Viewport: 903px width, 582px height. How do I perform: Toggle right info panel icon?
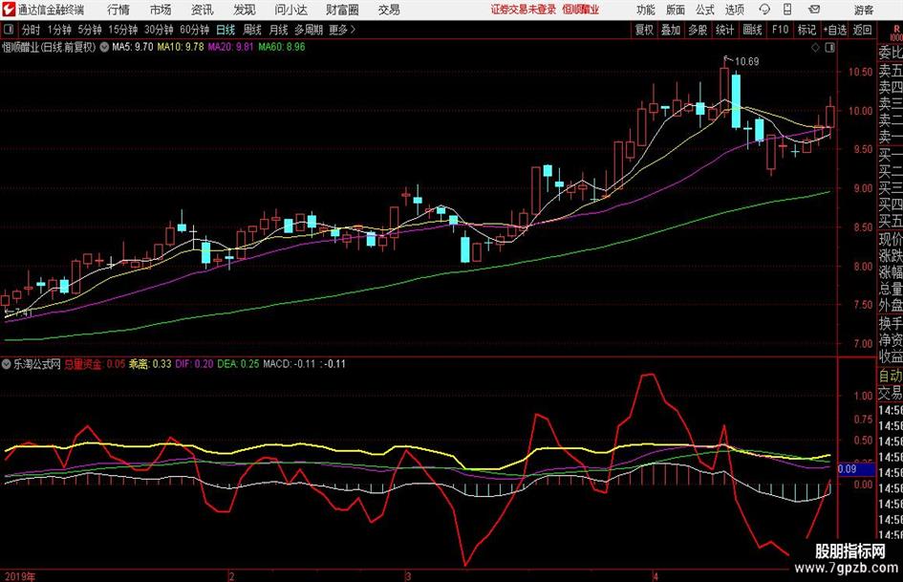coord(829,47)
